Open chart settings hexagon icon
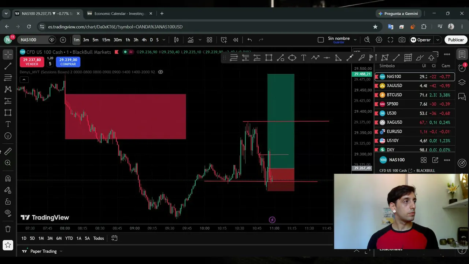This screenshot has height=264, width=469. pyautogui.click(x=379, y=40)
